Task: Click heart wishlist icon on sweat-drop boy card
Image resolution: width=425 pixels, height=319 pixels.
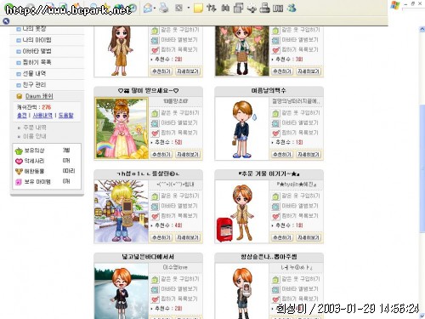Action: pyautogui.click(x=275, y=134)
